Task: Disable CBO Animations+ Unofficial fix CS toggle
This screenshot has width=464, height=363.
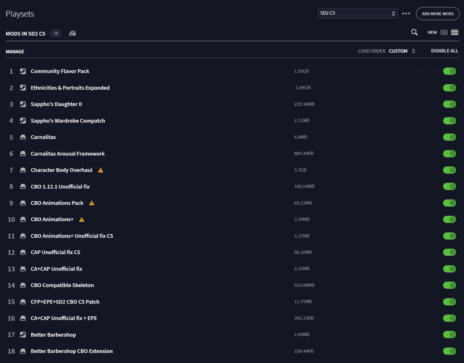Action: 450,236
